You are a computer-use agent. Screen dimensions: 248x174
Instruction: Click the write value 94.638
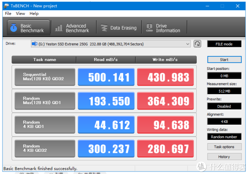[165, 125]
